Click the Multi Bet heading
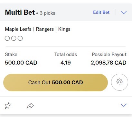The image size is (132, 117). [x=20, y=12]
